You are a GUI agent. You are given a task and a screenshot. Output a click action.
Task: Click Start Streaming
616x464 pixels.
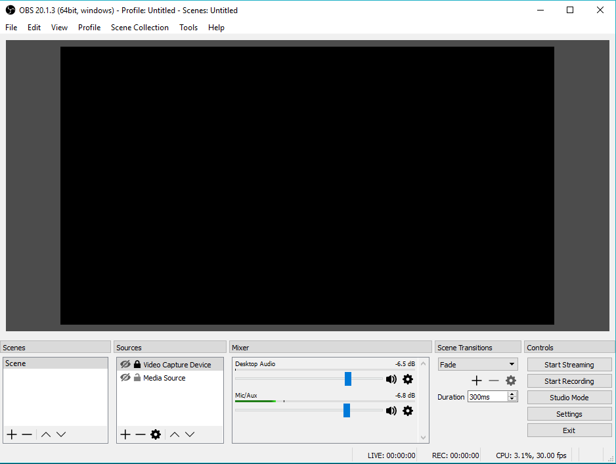pyautogui.click(x=569, y=365)
